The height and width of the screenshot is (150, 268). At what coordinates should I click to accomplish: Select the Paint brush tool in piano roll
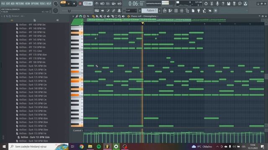(x=97, y=16)
